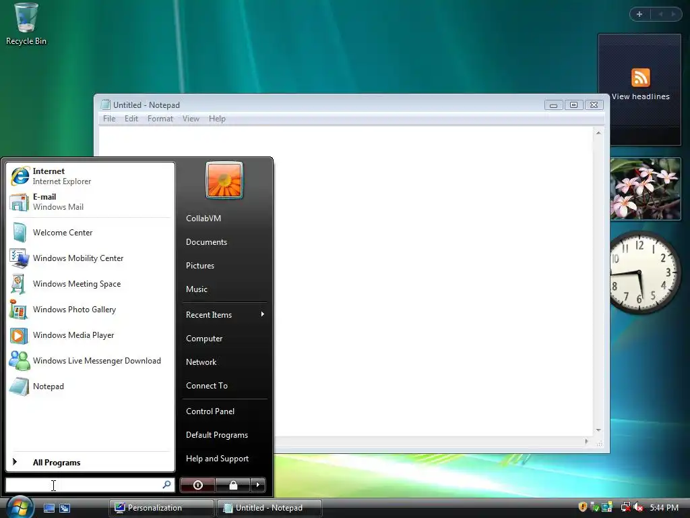Open Notepad View menu
The width and height of the screenshot is (690, 518).
pyautogui.click(x=191, y=119)
